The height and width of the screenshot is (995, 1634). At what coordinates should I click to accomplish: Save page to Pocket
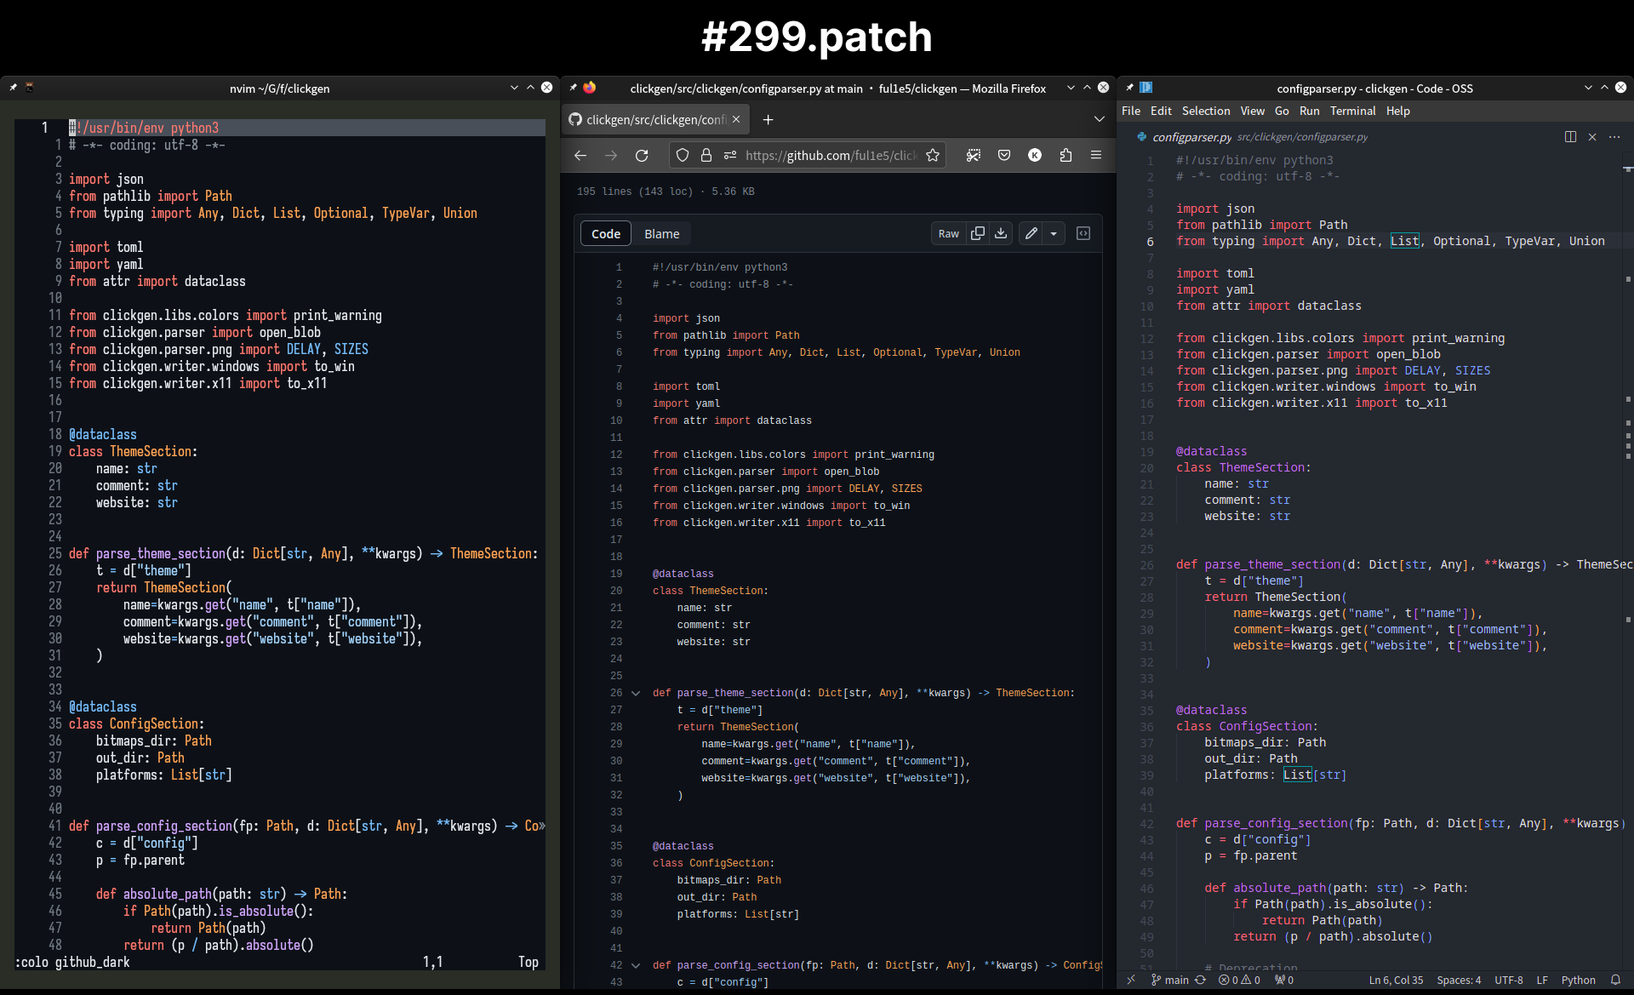point(1004,155)
